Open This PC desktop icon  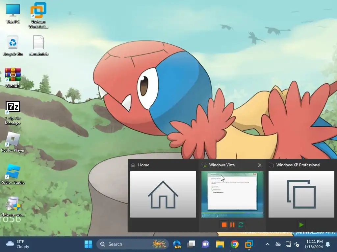(x=13, y=13)
